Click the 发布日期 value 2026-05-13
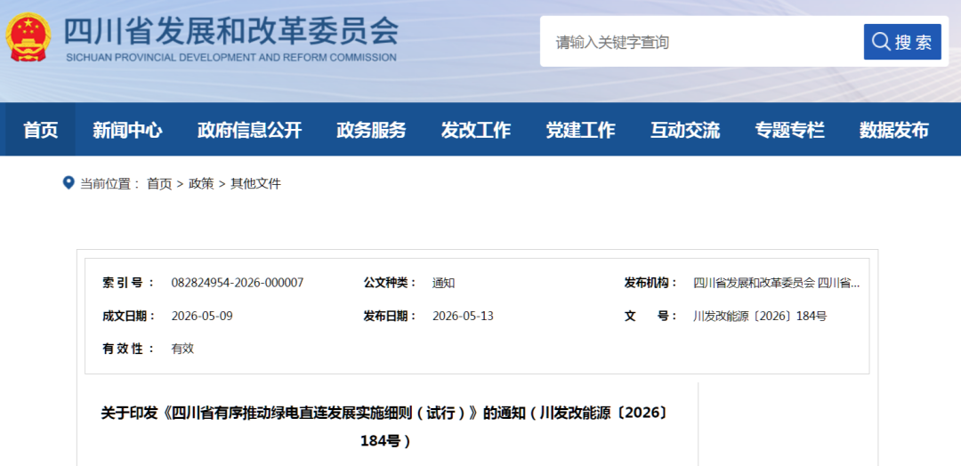Viewport: 961px width, 466px height. click(x=463, y=316)
